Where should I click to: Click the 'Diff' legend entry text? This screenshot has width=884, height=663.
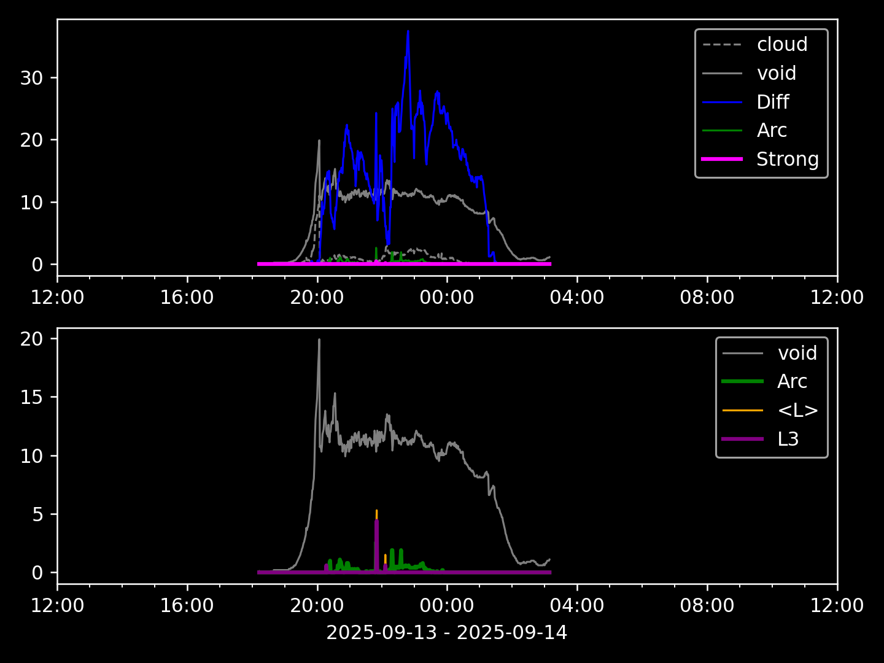point(772,102)
